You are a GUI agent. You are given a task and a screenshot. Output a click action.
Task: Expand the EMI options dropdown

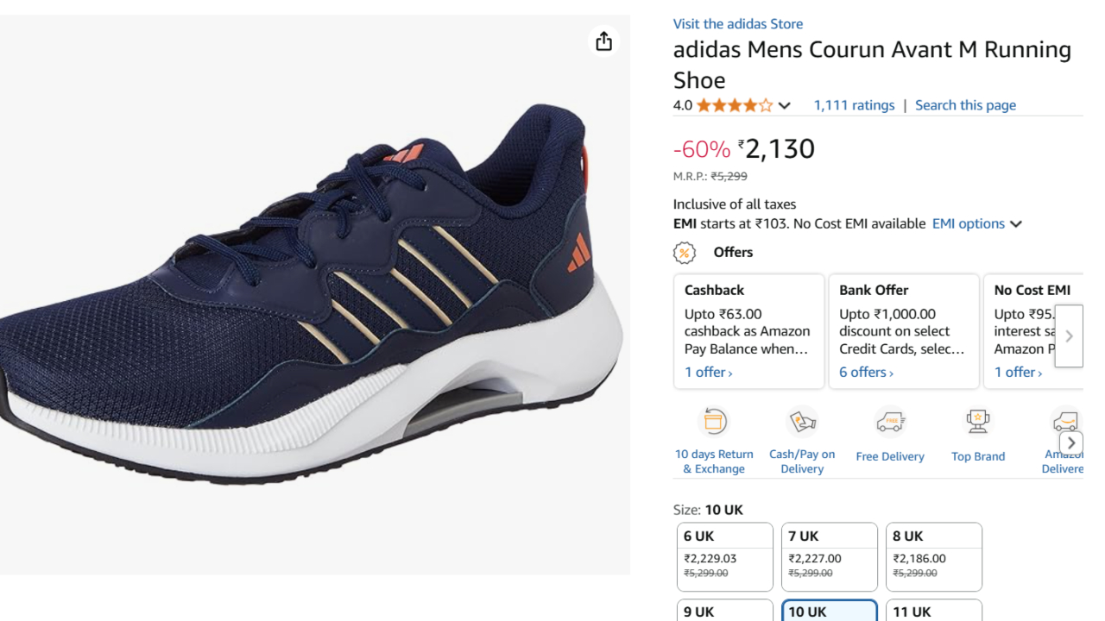pos(976,224)
